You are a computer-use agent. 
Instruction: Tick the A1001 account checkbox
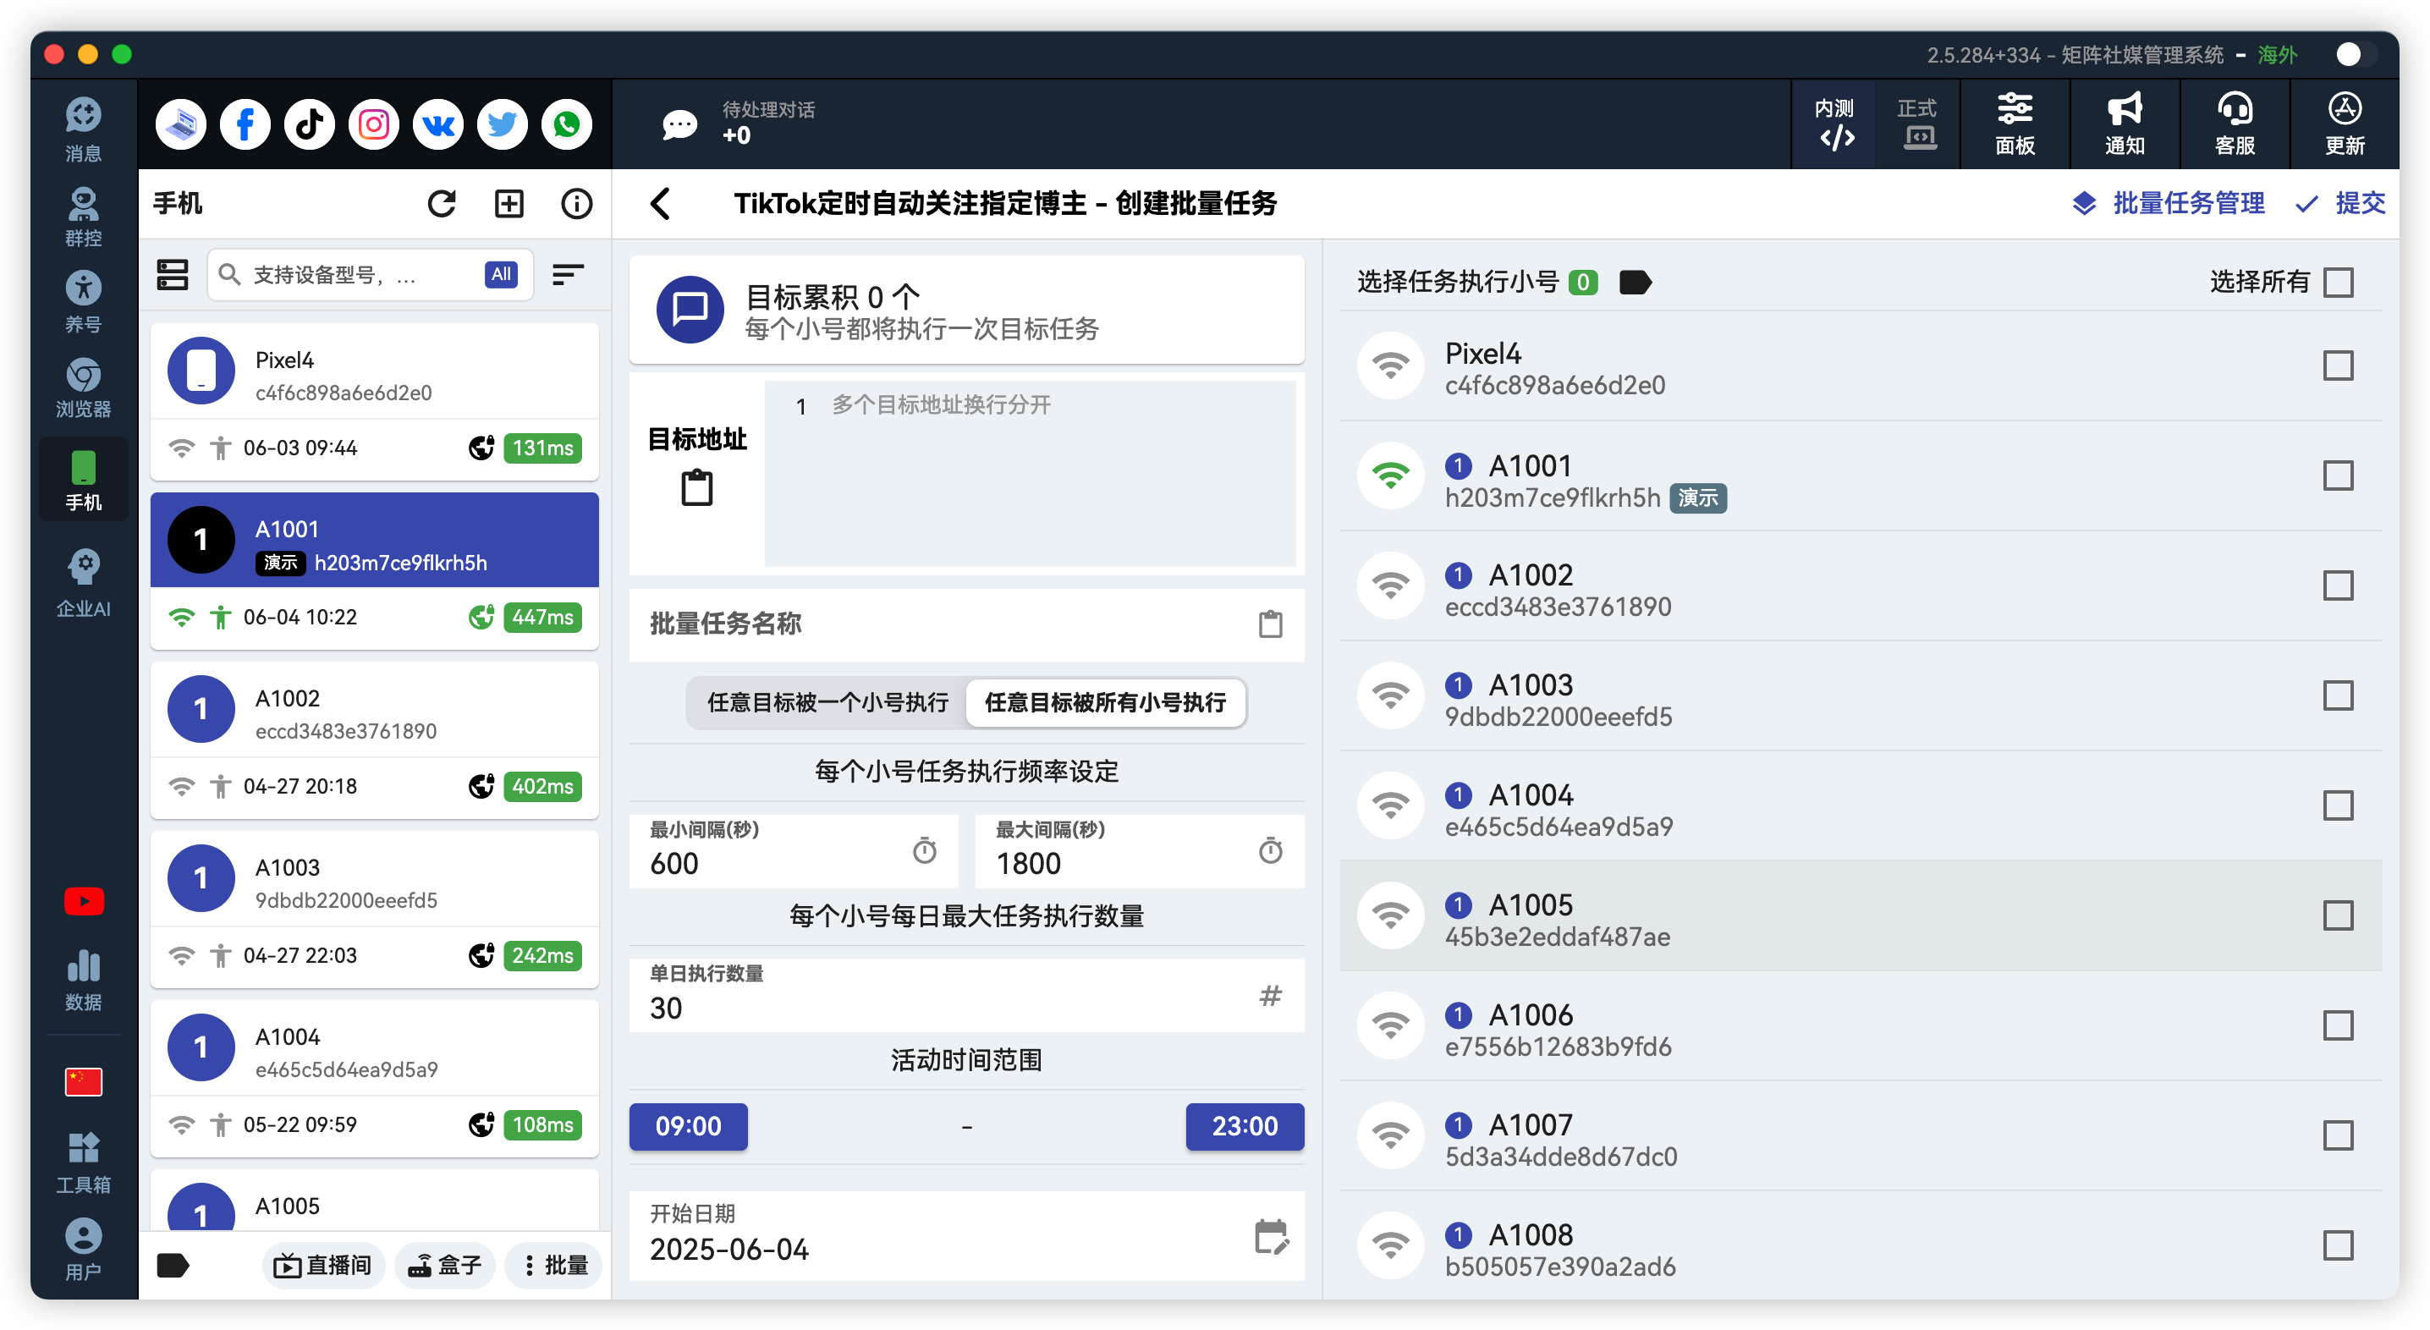click(x=2339, y=475)
